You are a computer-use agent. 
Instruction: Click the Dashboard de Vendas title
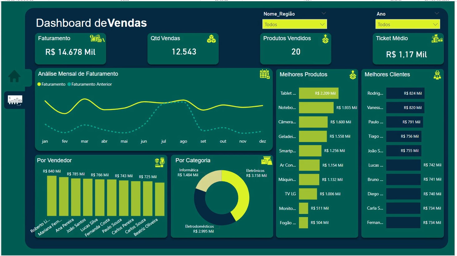(x=91, y=23)
